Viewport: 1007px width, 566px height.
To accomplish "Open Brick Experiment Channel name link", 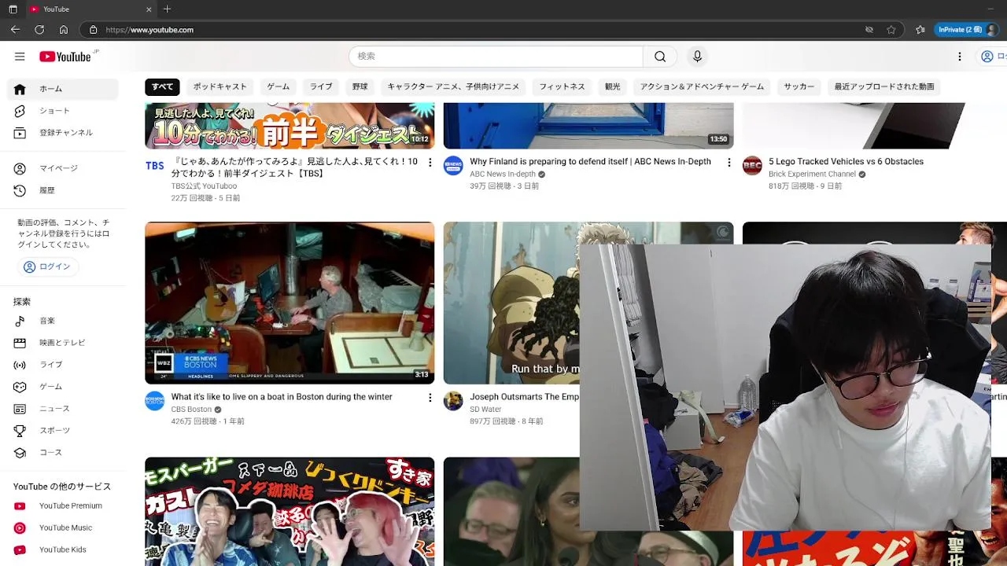I will click(x=812, y=175).
